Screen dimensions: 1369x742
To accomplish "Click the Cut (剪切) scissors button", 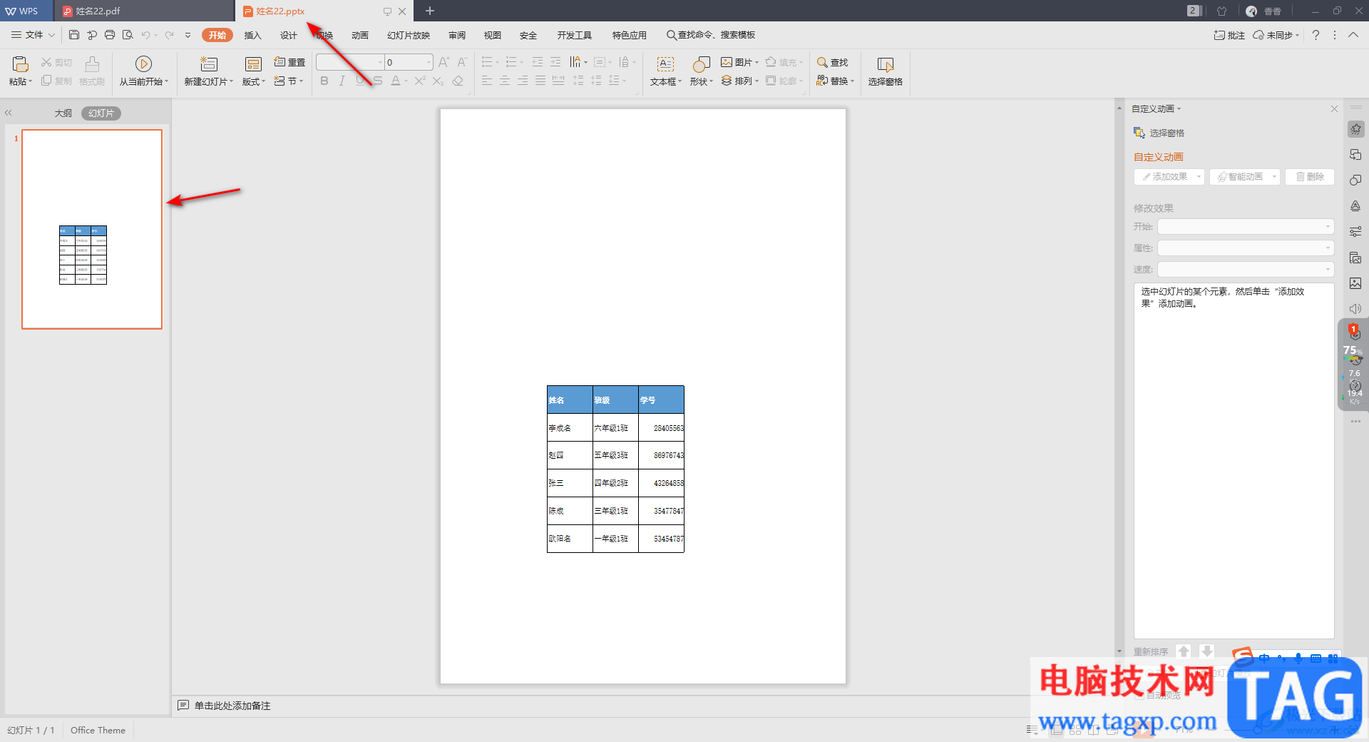I will [56, 62].
